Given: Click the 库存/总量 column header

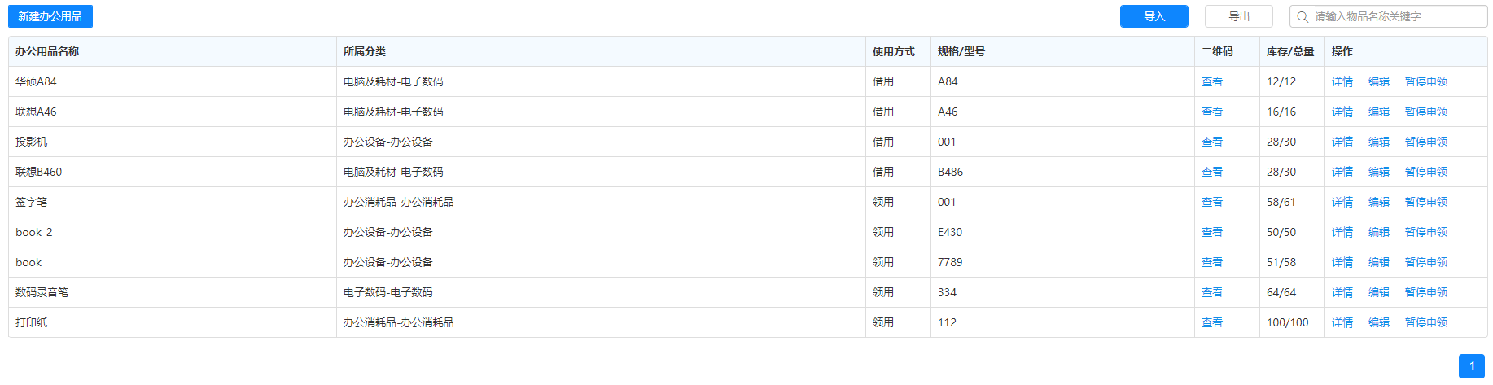Looking at the screenshot, I should pos(1289,51).
